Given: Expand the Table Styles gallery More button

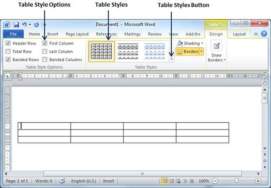Looking at the screenshot, I should click(x=172, y=59).
